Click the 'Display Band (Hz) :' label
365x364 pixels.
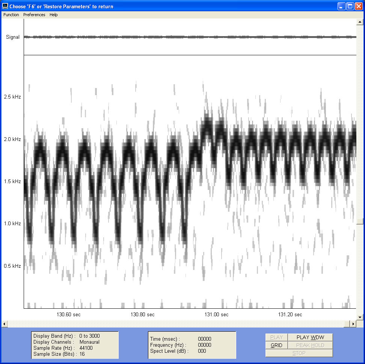click(x=54, y=336)
